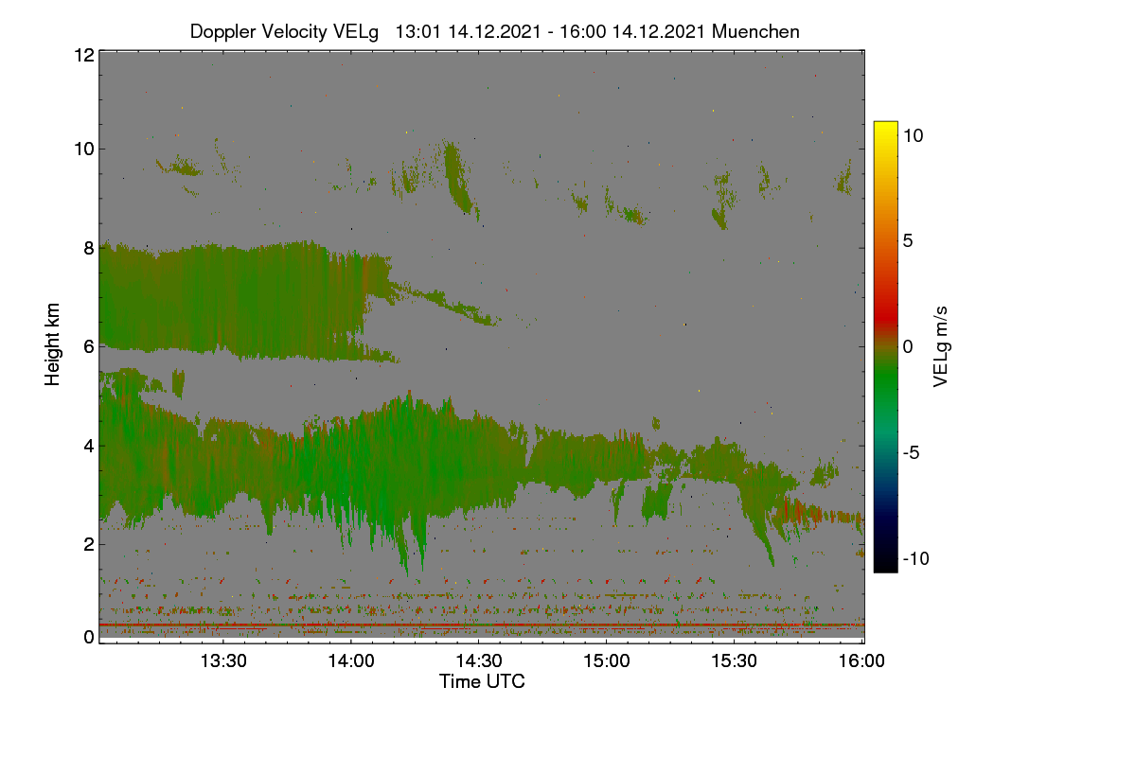Click the red horizontal line near ground level

[x=482, y=625]
